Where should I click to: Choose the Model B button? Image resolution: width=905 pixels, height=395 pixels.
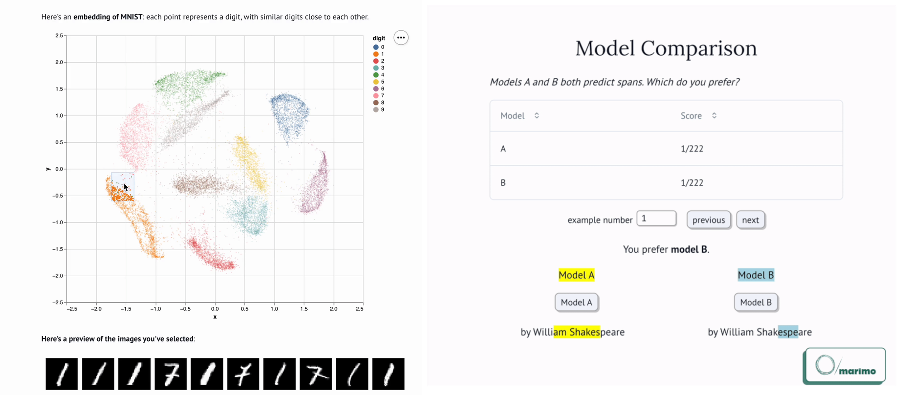[x=756, y=302]
